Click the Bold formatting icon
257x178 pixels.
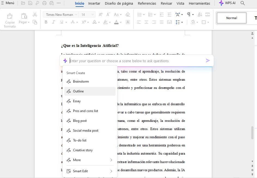pyautogui.click(x=46, y=22)
